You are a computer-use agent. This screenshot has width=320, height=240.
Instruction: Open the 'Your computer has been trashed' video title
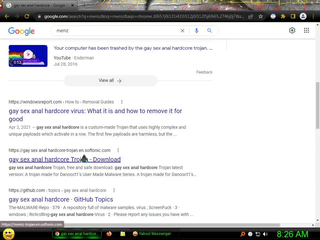133,48
